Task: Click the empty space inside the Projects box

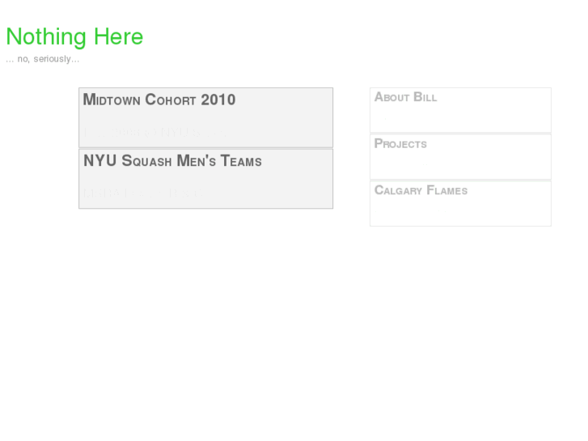Action: coord(460,165)
